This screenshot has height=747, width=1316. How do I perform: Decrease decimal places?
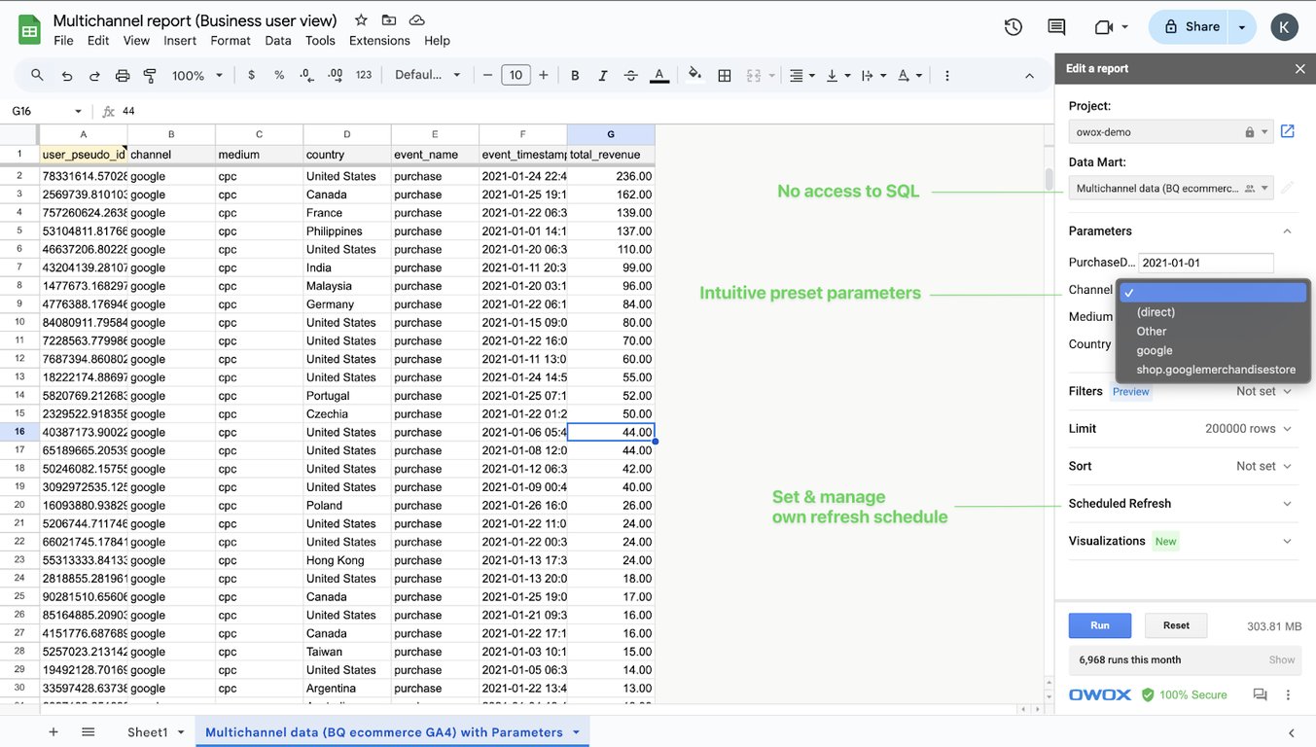point(307,75)
